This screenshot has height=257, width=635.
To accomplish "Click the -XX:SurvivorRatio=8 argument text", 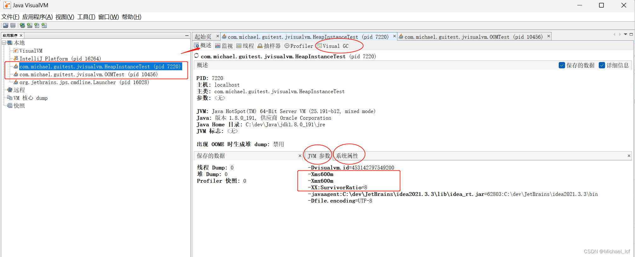I will click(x=337, y=187).
